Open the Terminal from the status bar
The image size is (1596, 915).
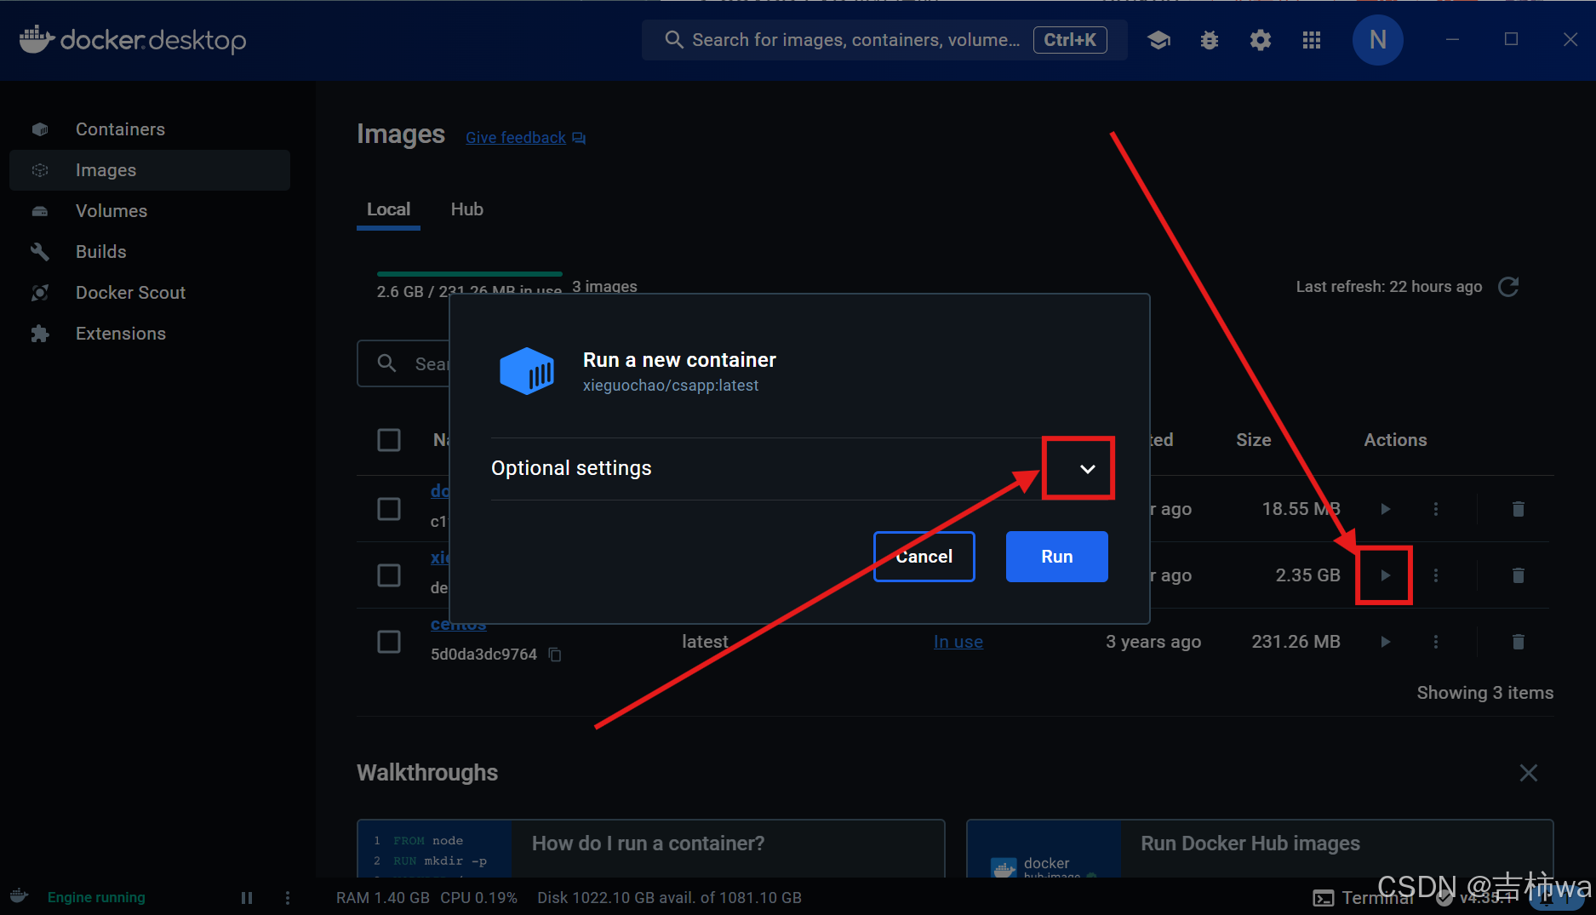(x=1365, y=897)
